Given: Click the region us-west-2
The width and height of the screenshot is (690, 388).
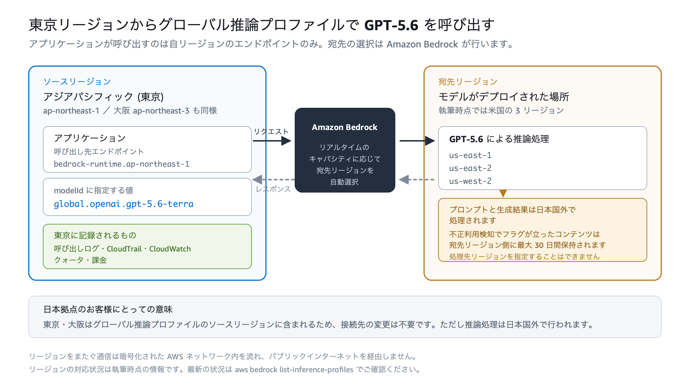Looking at the screenshot, I should click(470, 181).
